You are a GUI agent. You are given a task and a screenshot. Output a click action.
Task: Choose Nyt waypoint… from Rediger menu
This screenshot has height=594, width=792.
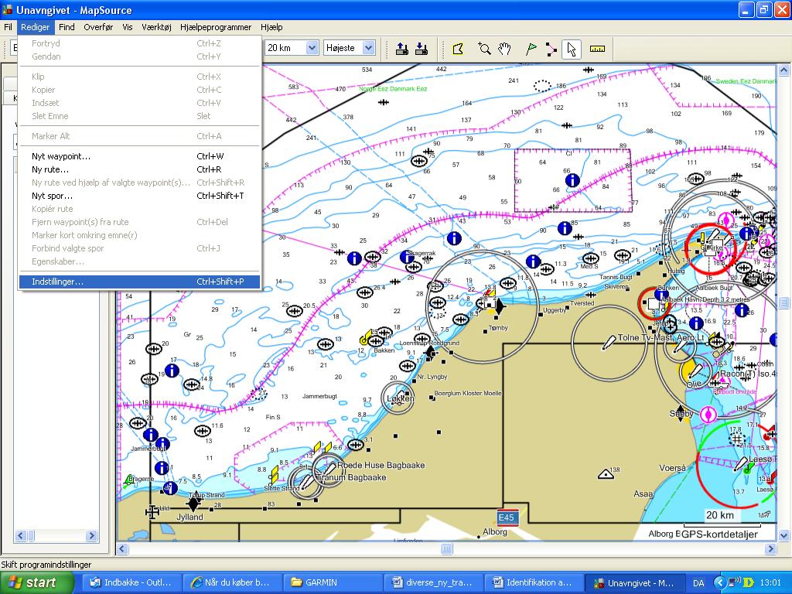(139, 156)
